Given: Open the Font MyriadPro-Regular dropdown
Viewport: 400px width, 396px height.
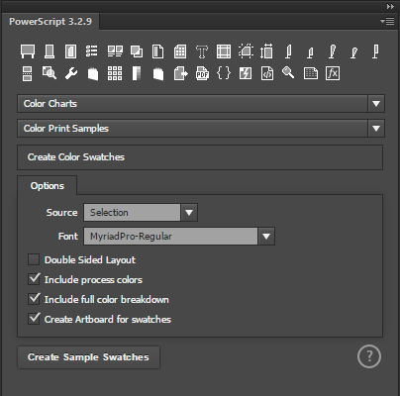Looking at the screenshot, I should (x=179, y=237).
